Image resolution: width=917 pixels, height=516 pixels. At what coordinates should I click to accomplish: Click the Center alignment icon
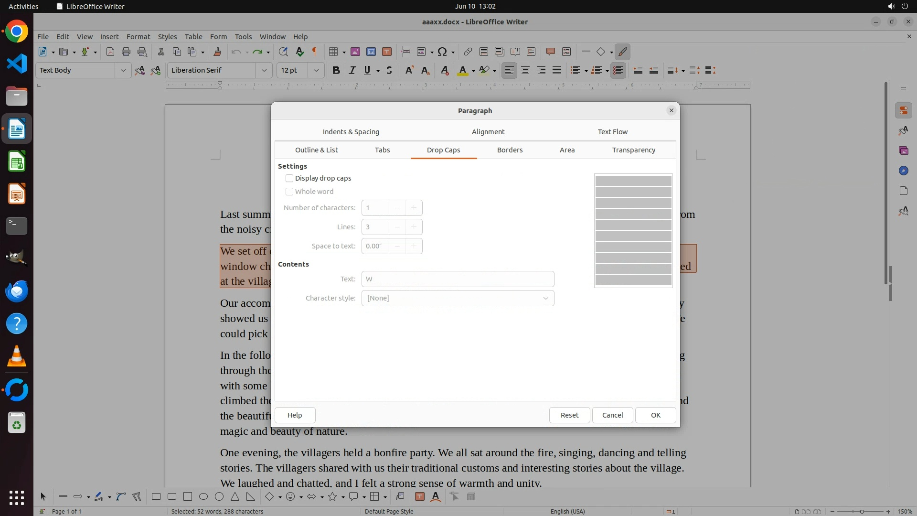525,70
